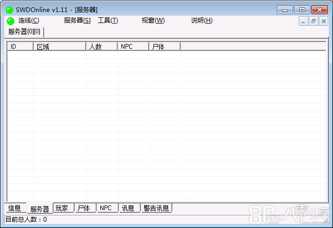The width and height of the screenshot is (333, 228).
Task: Open the 连线(C) menu
Action: point(28,20)
